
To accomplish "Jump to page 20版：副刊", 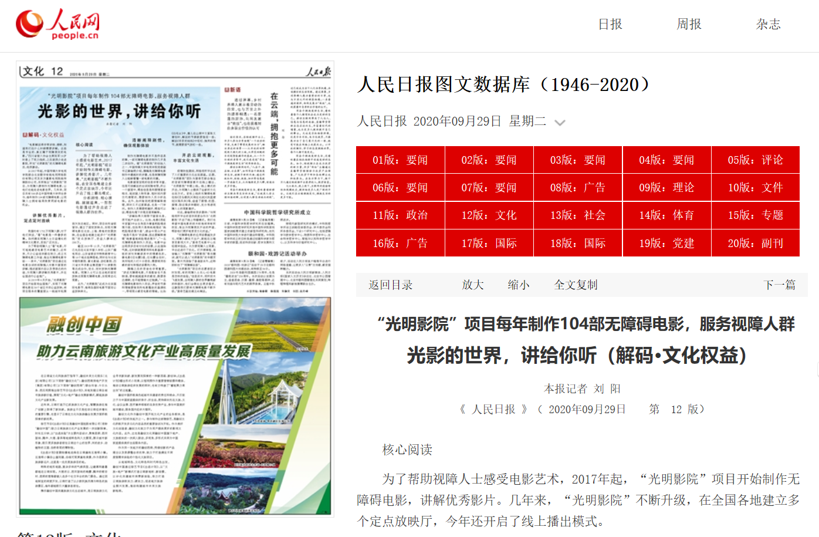I will pos(755,244).
